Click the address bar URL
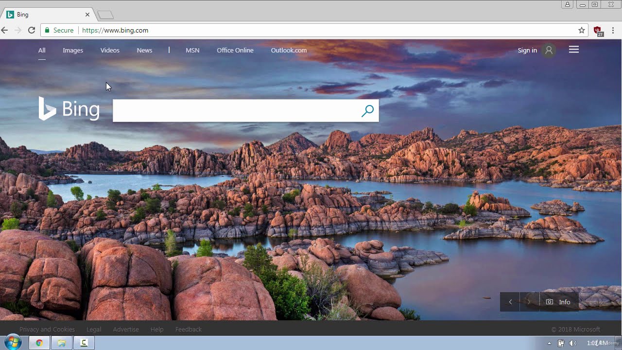The height and width of the screenshot is (350, 622). pos(115,30)
